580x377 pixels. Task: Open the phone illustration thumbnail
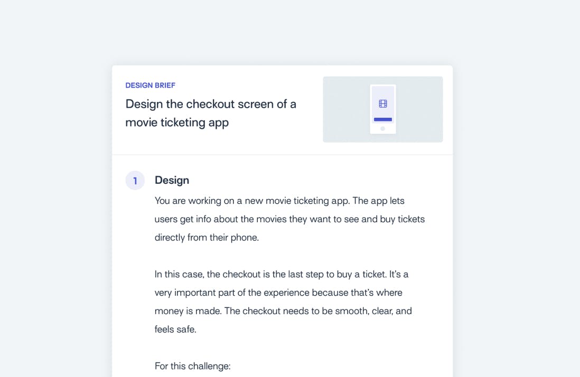(383, 109)
